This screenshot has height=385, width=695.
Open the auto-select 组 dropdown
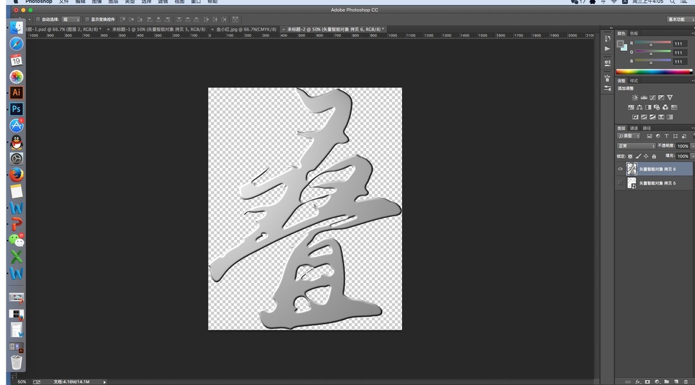[x=71, y=19]
